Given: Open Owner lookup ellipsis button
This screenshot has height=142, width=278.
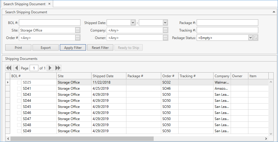Looking at the screenshot, I should tap(165, 38).
